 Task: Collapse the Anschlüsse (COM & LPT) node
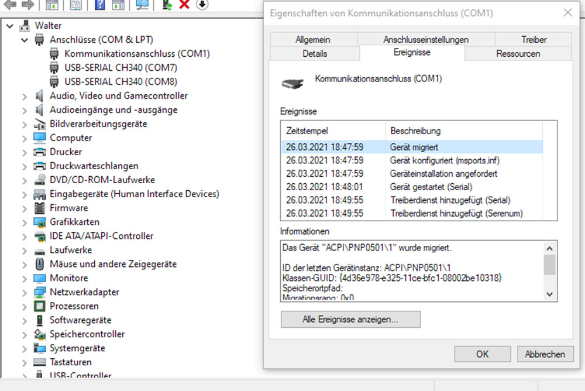point(25,40)
